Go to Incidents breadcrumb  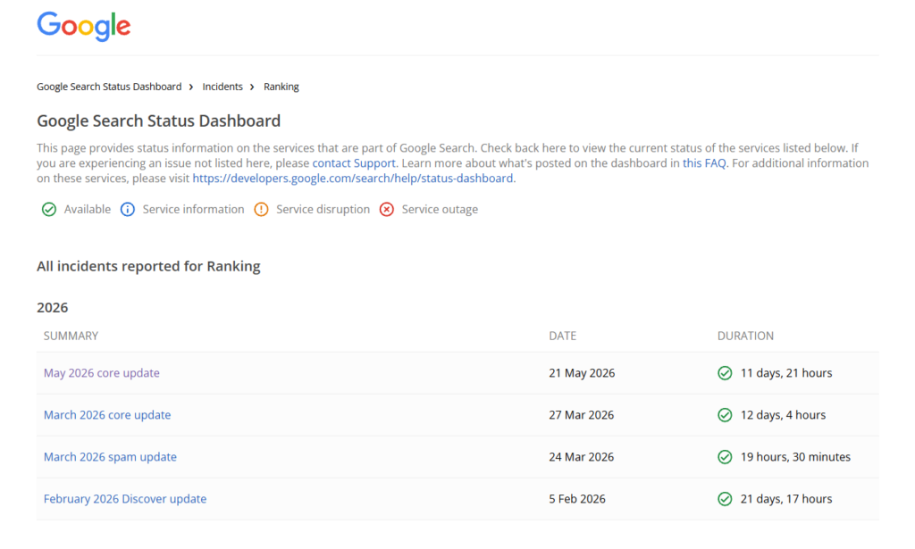coord(222,87)
